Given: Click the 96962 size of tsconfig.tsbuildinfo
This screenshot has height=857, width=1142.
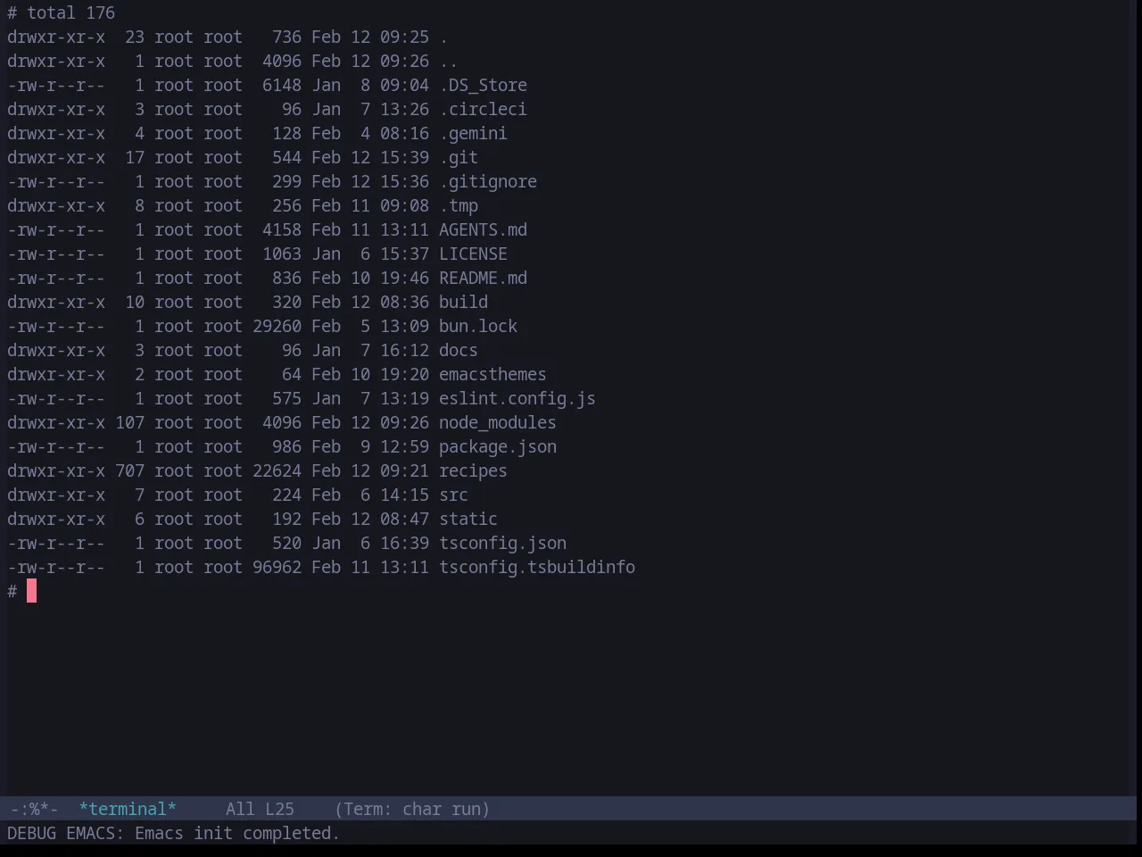Looking at the screenshot, I should click(277, 567).
